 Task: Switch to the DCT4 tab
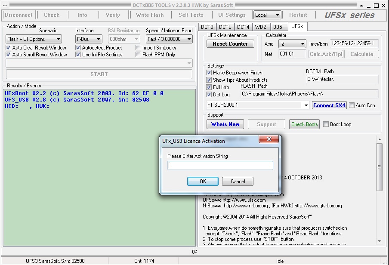tap(243, 27)
